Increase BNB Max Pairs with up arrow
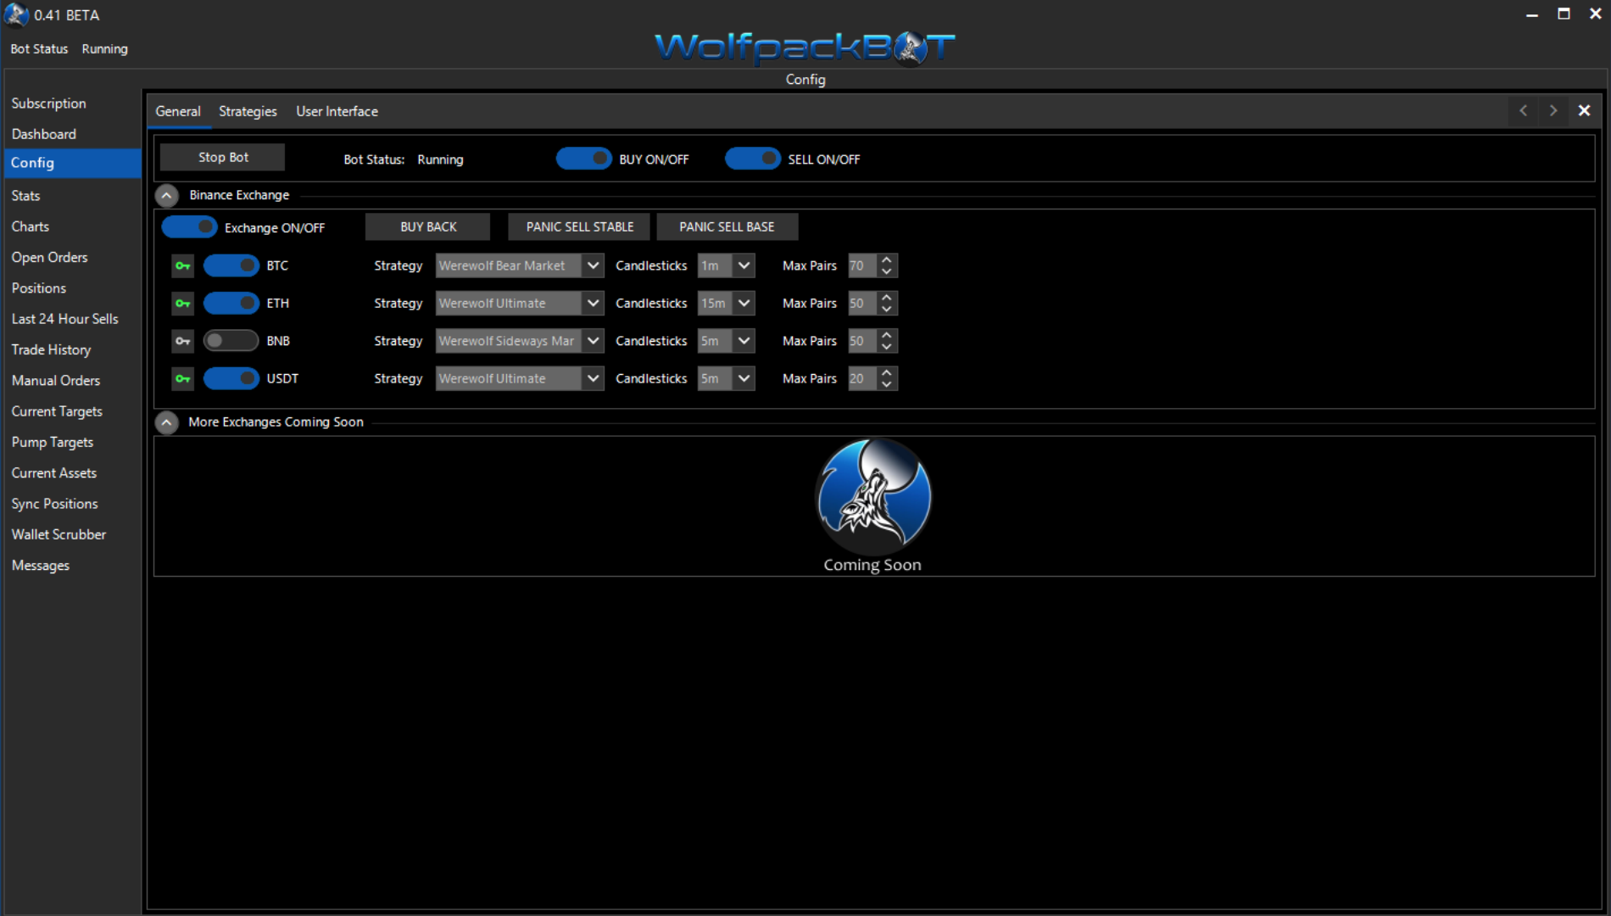Screen dimensions: 1611x916 click(887, 334)
